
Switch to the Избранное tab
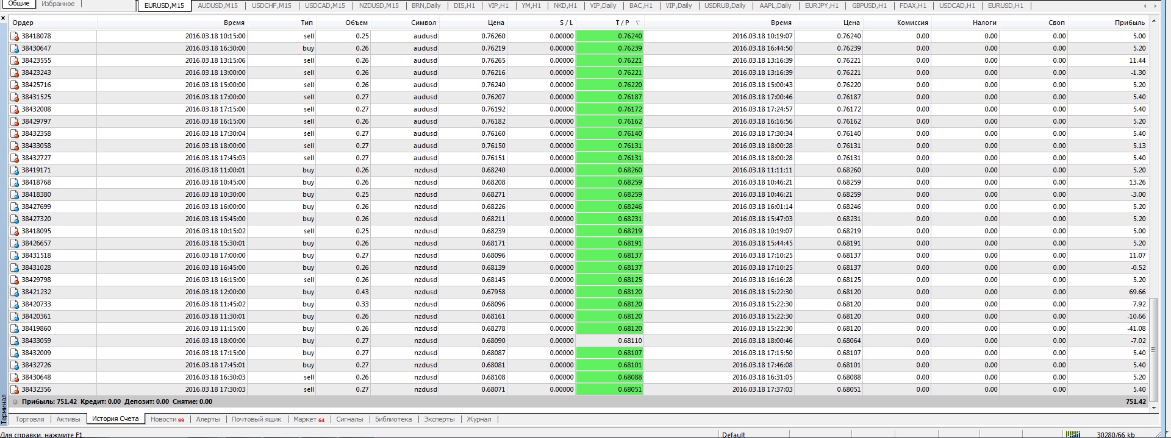[x=58, y=4]
